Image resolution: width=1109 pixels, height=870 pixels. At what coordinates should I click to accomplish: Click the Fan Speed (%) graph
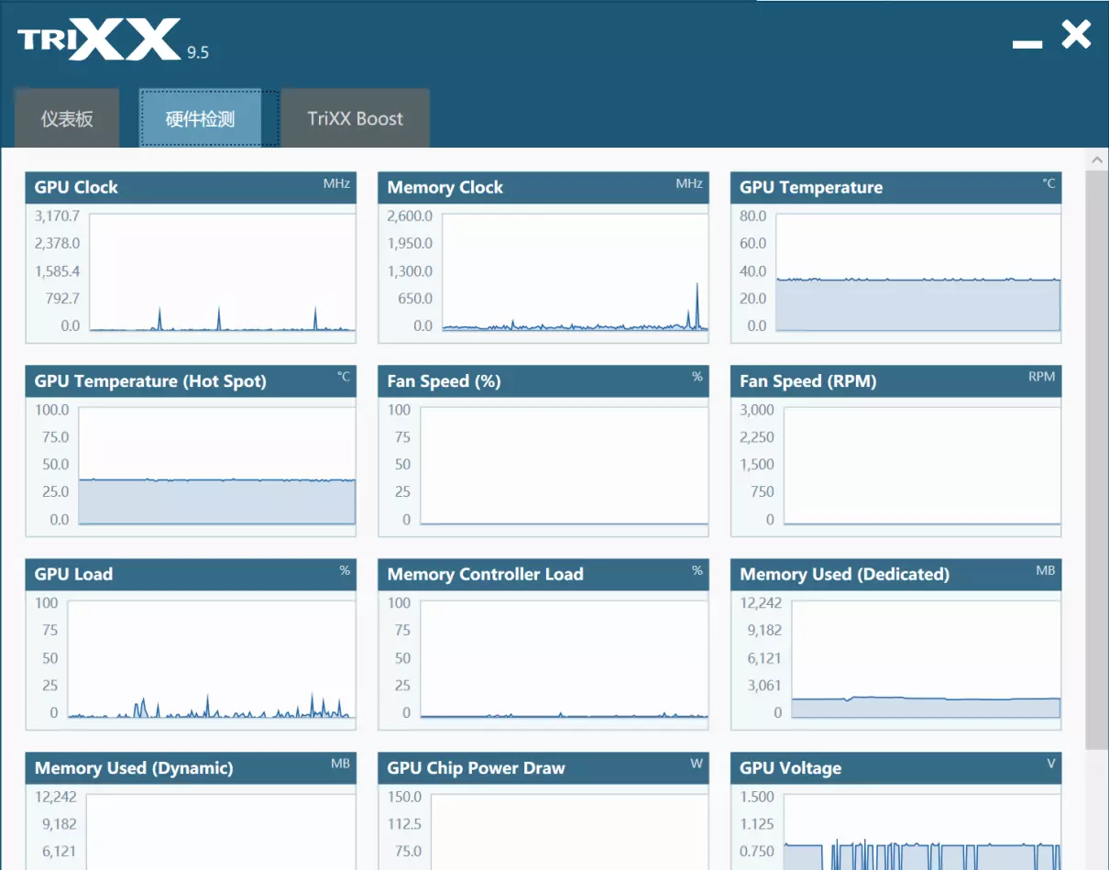click(564, 466)
